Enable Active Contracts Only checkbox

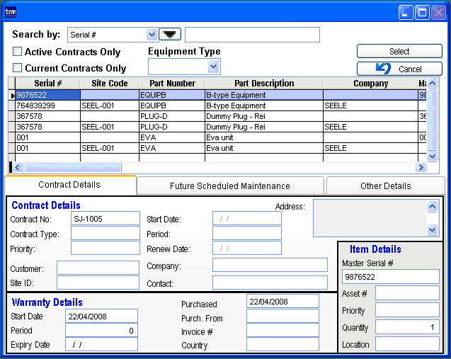[18, 52]
